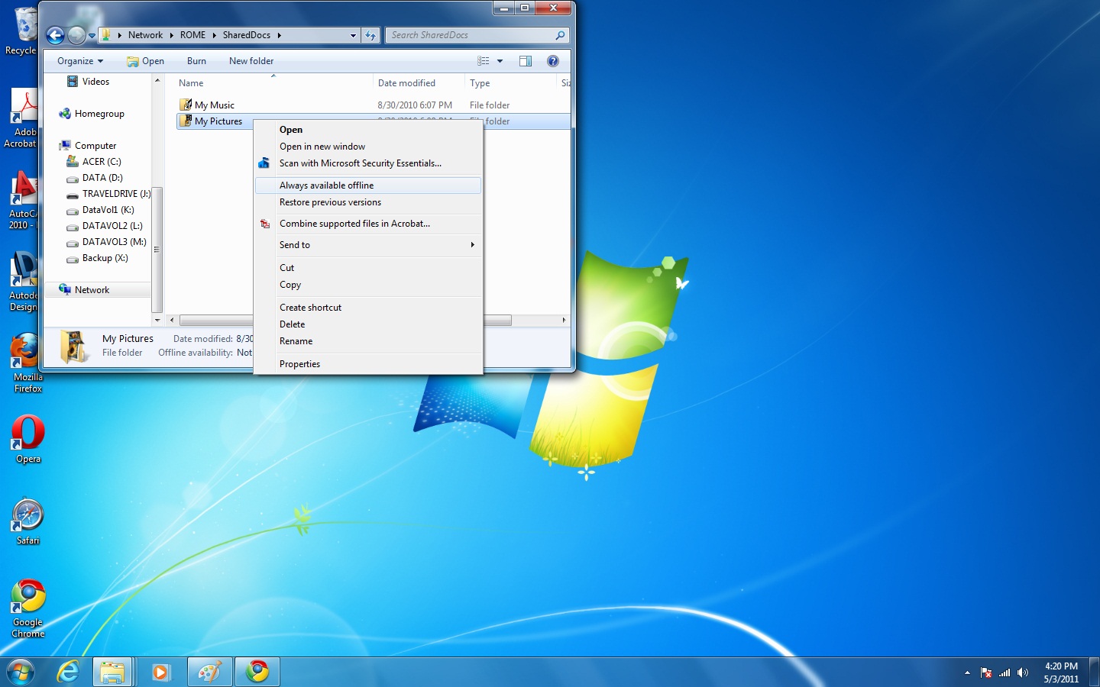
Task: Select DATAVOL3 (M:) drive
Action: coord(106,242)
